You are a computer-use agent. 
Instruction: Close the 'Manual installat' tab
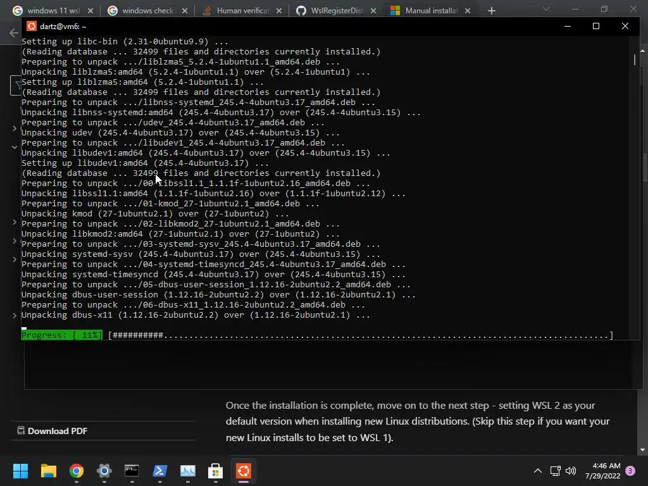(x=468, y=11)
